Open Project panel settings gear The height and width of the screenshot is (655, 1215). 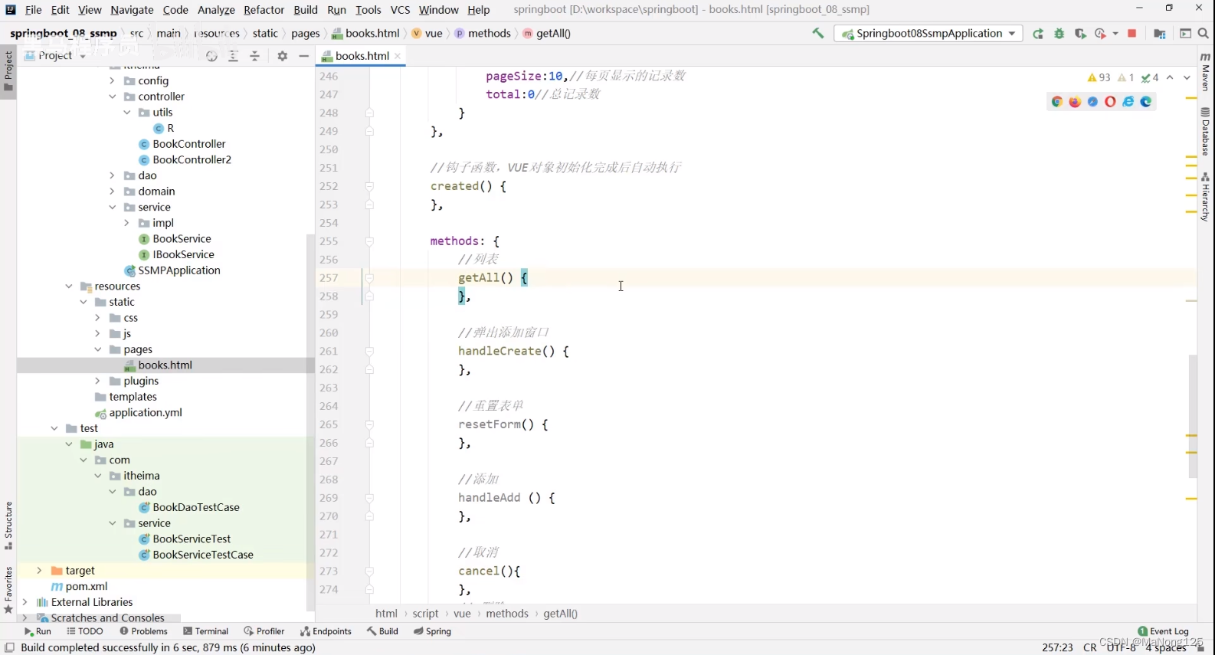283,56
